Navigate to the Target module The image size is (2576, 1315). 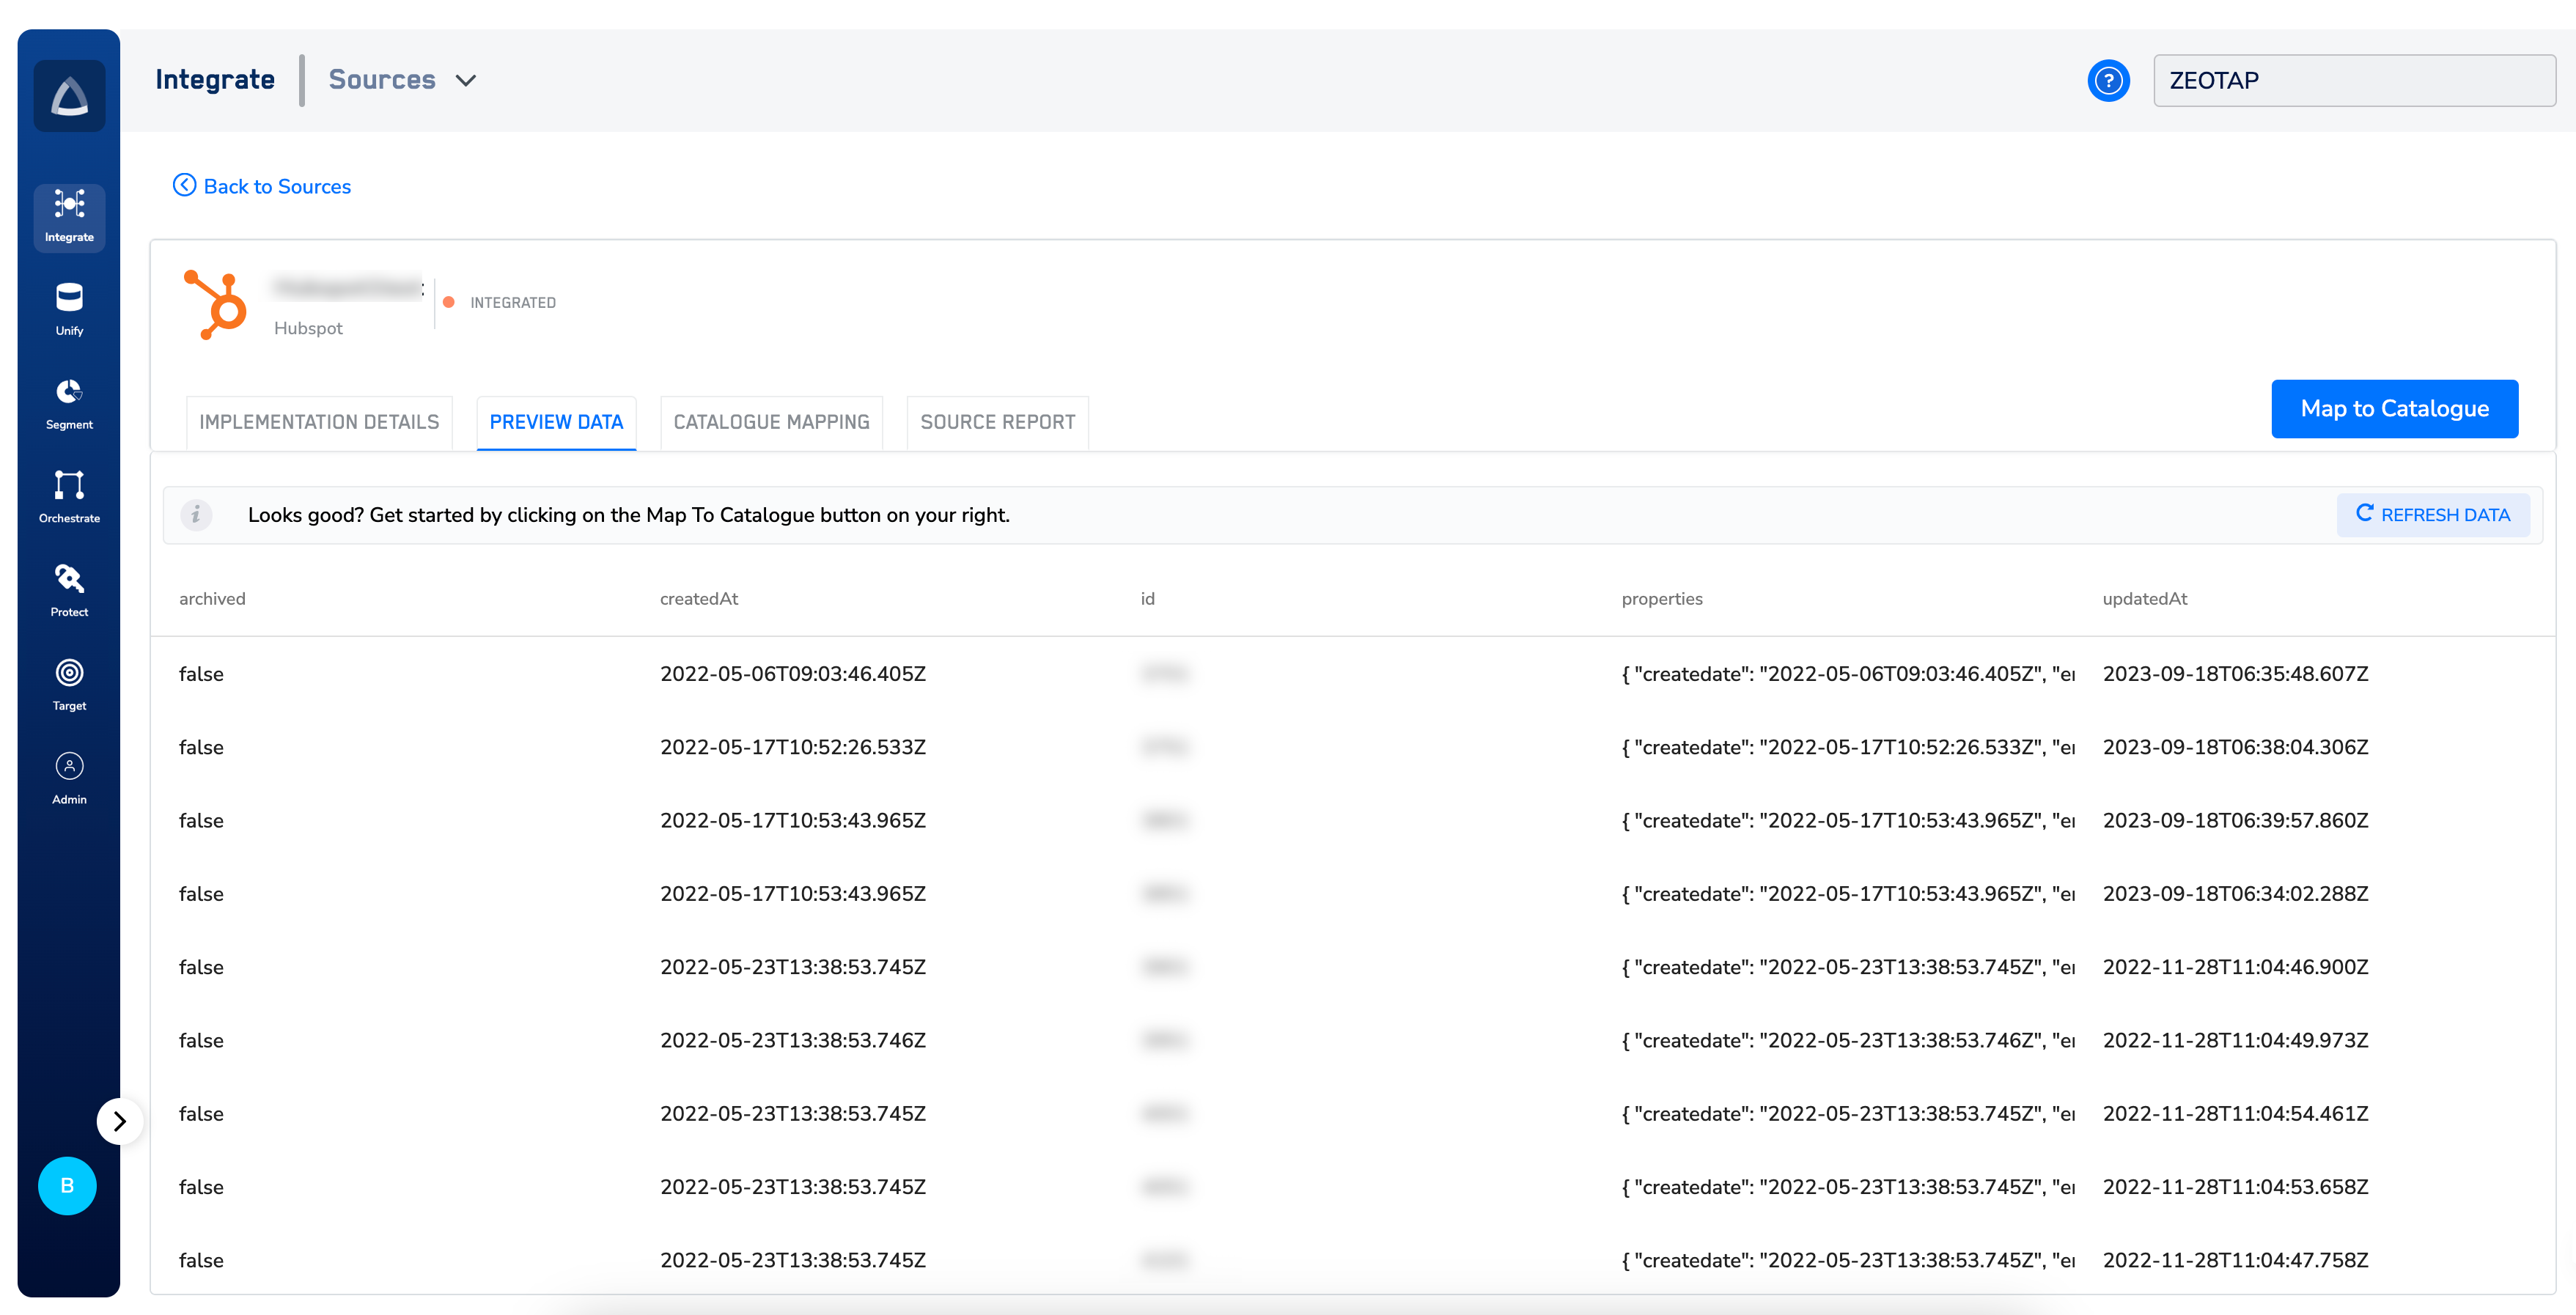[x=69, y=684]
